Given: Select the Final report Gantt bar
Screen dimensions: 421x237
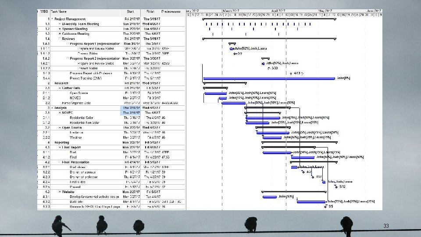Looking at the screenshot, I should coord(303,158).
